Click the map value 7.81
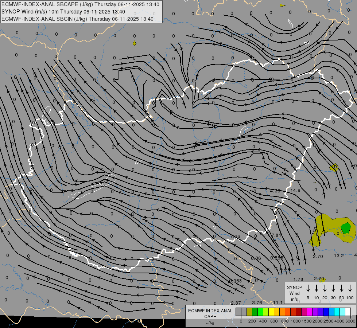The image size is (357, 328). tap(276, 235)
